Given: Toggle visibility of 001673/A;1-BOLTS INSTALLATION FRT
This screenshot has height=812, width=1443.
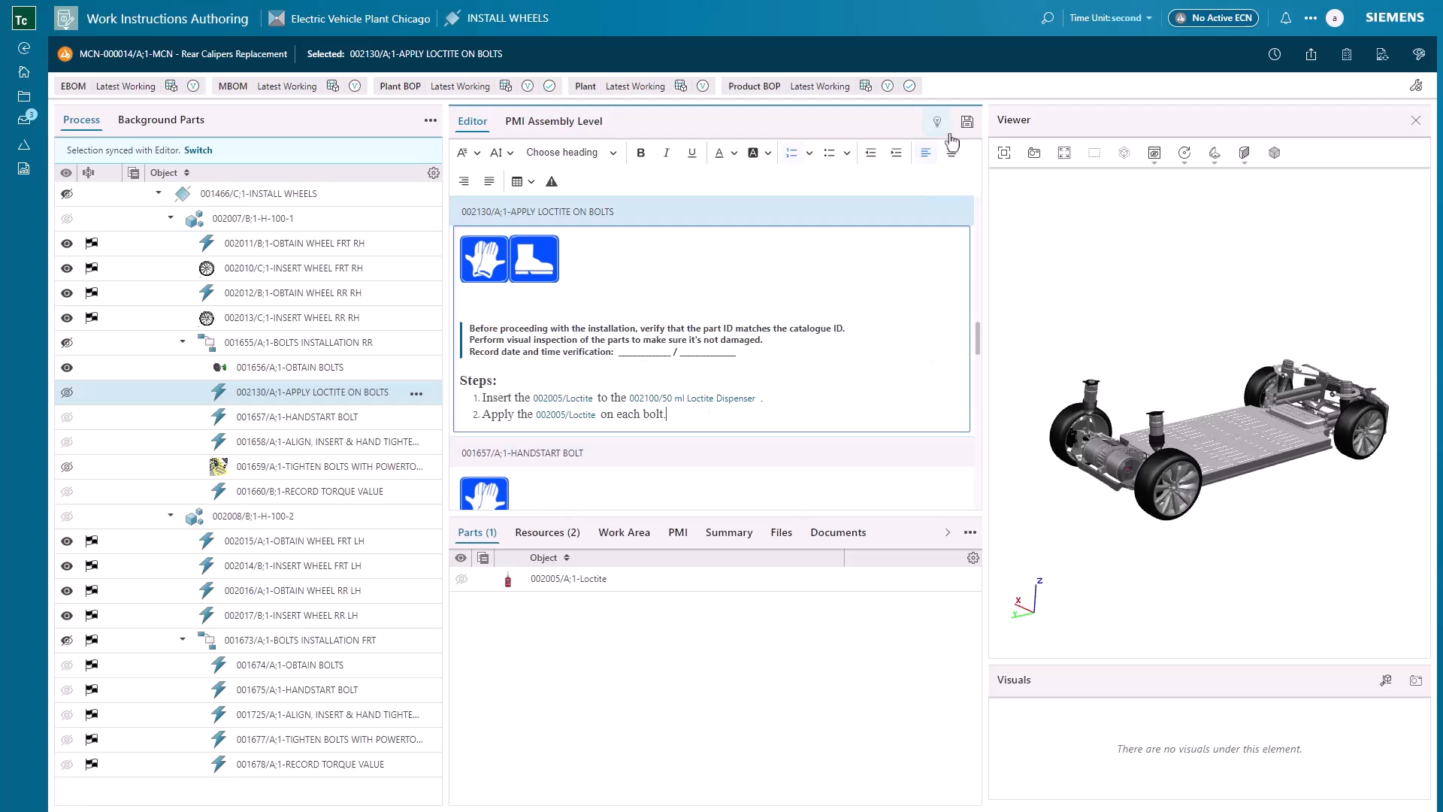Looking at the screenshot, I should (x=67, y=641).
